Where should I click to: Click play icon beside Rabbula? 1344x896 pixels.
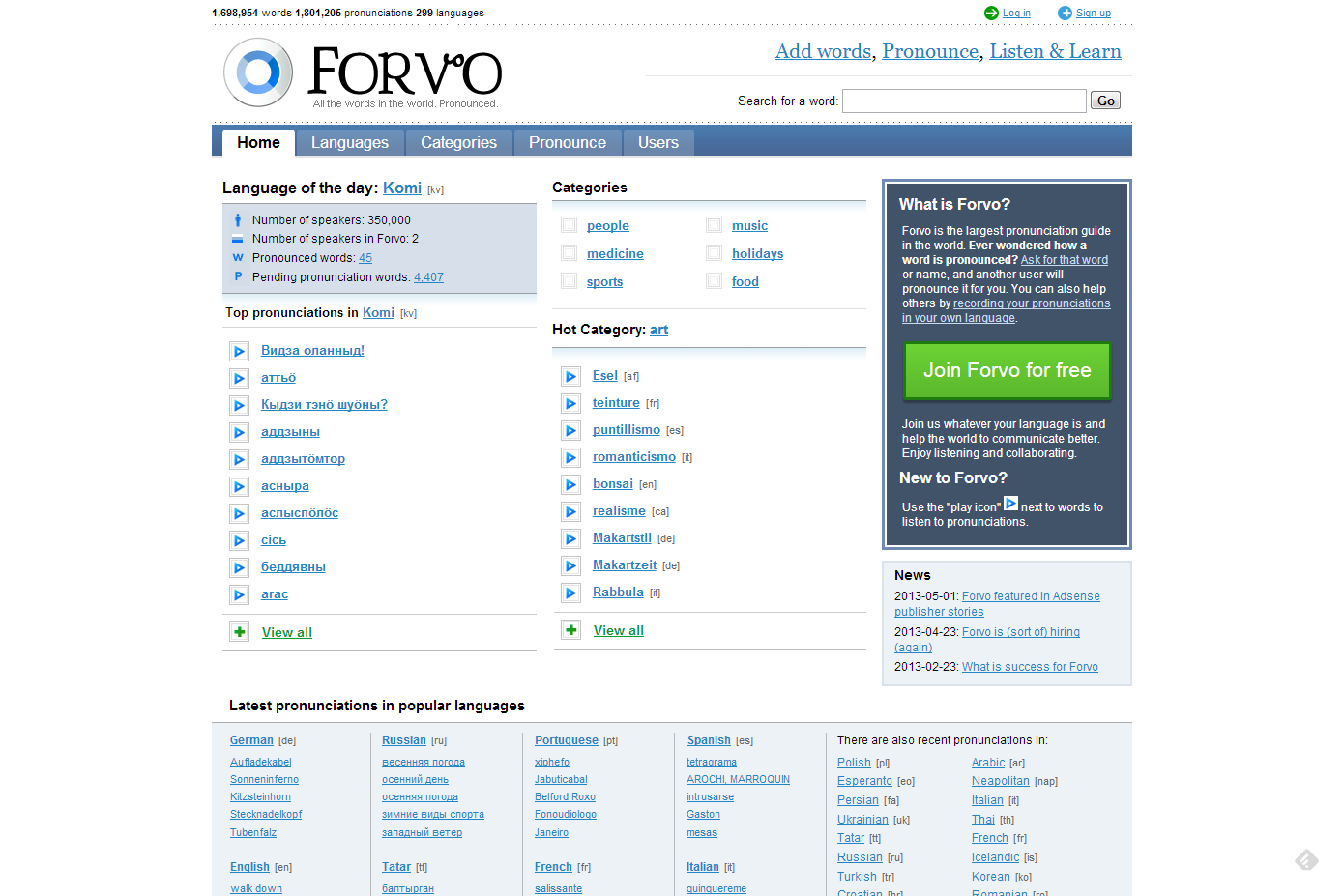coord(570,593)
